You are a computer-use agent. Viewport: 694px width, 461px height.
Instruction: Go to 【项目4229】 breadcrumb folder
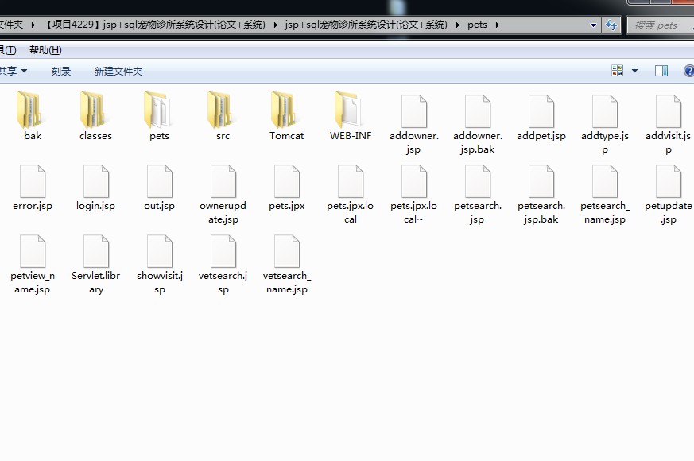[x=155, y=25]
